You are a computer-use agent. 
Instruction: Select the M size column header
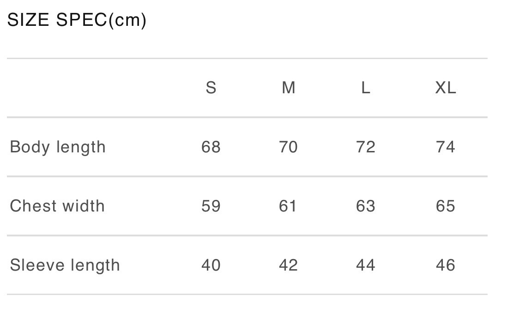pyautogui.click(x=289, y=87)
